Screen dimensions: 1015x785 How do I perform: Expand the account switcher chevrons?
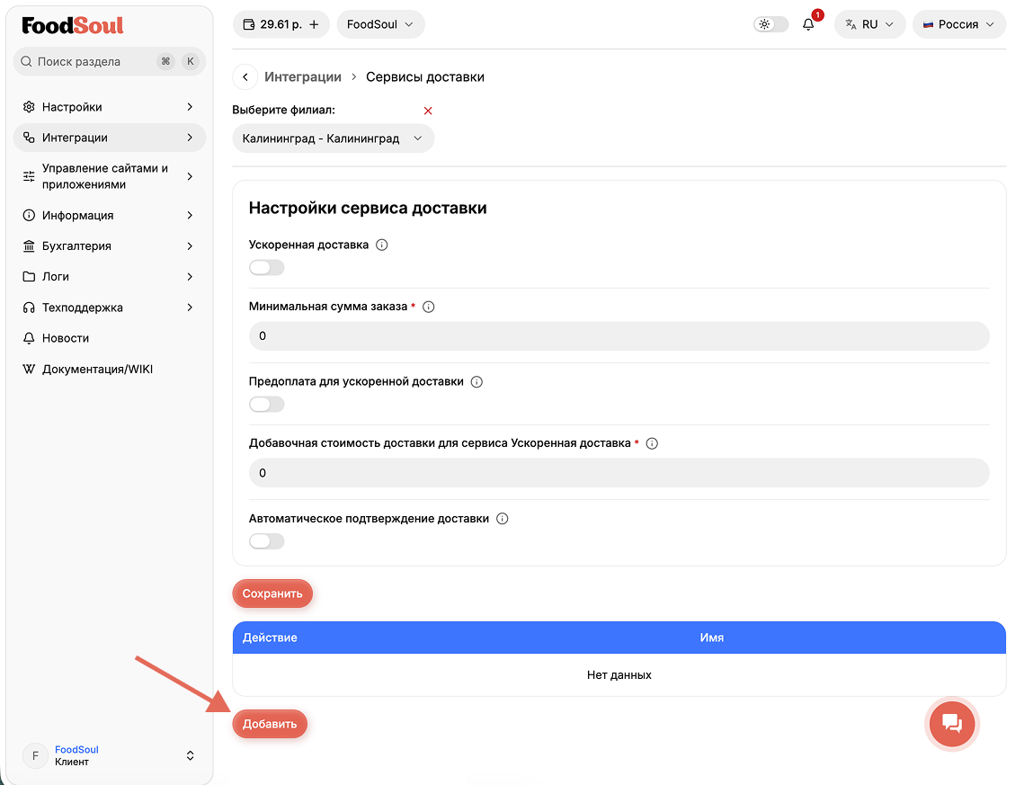(191, 756)
